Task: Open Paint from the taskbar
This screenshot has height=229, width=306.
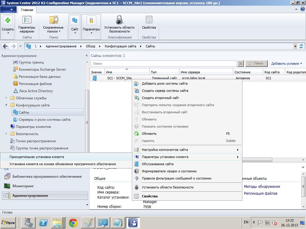Action: click(x=88, y=223)
